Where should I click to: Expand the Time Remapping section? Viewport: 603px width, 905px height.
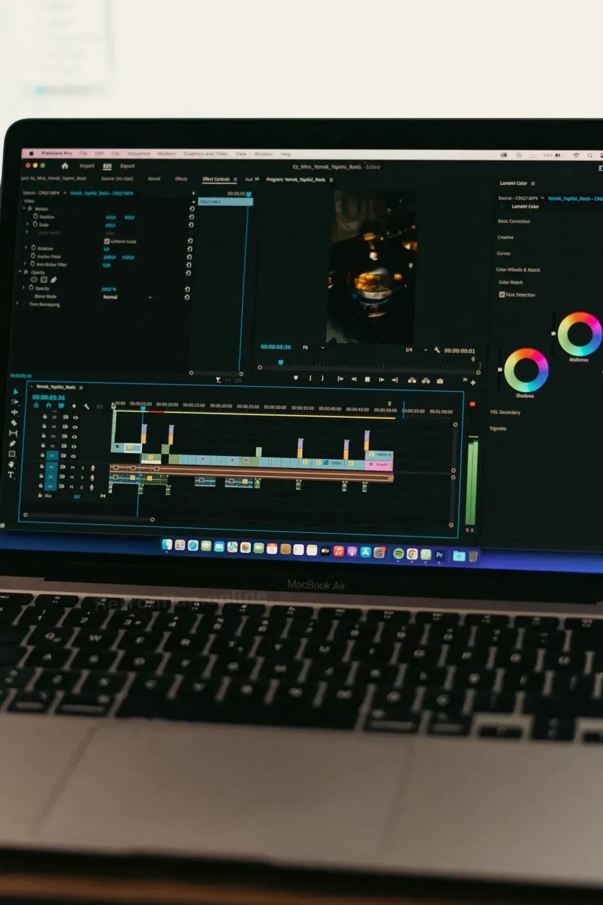18,304
